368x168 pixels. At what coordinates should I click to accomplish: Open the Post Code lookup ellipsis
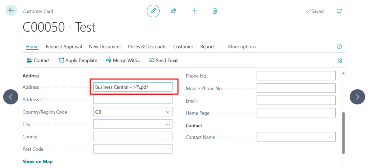(x=167, y=149)
